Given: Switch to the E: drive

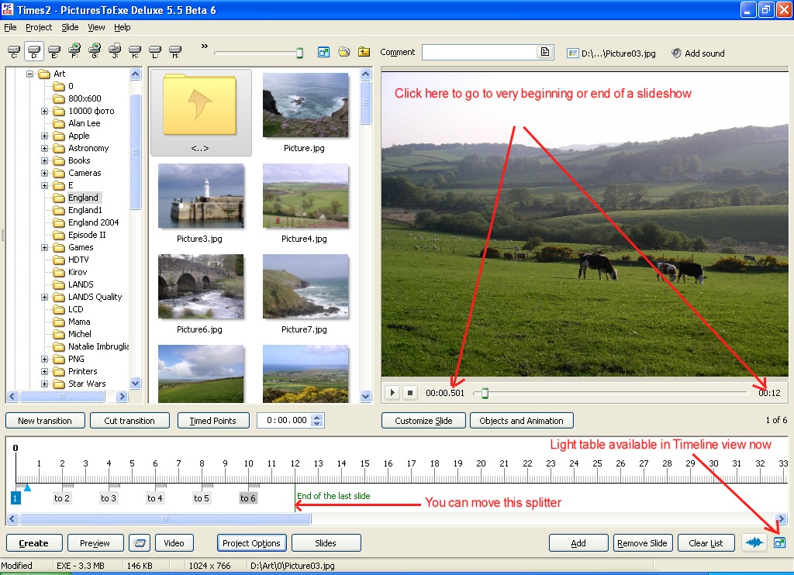Looking at the screenshot, I should [x=54, y=51].
